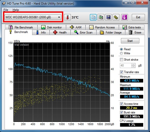Viewport: 150px width, 132px height.
Task: Switch to the Health tab
Action: coord(60,32)
